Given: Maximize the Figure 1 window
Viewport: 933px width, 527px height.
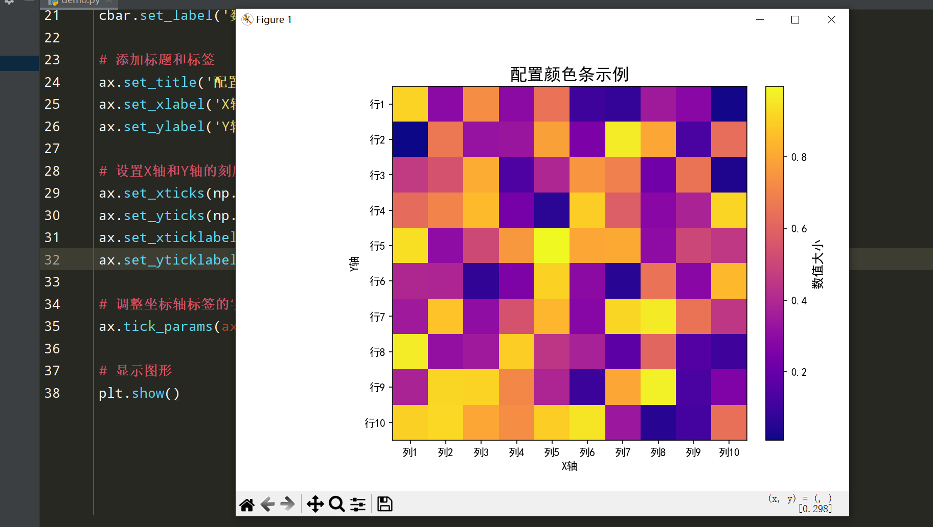Looking at the screenshot, I should [x=795, y=19].
